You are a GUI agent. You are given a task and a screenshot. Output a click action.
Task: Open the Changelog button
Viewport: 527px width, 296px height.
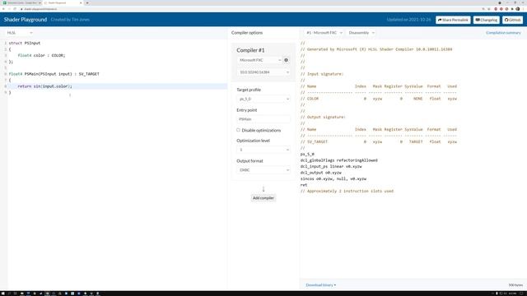487,20
